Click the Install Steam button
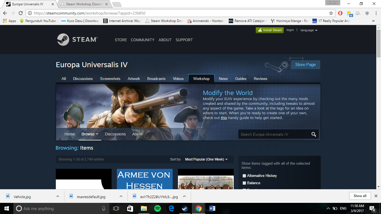The image size is (381, 214). pyautogui.click(x=270, y=30)
